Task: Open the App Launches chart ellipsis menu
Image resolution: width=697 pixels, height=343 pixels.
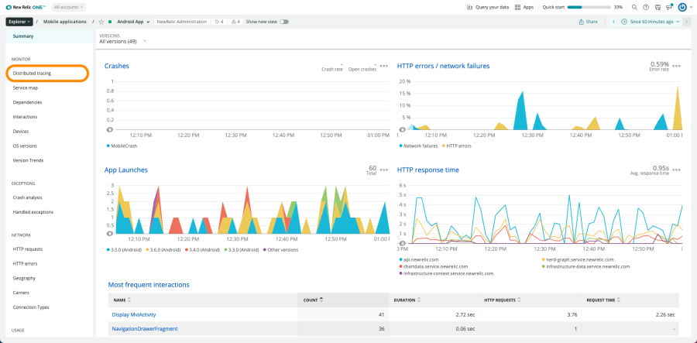Action: coord(383,169)
